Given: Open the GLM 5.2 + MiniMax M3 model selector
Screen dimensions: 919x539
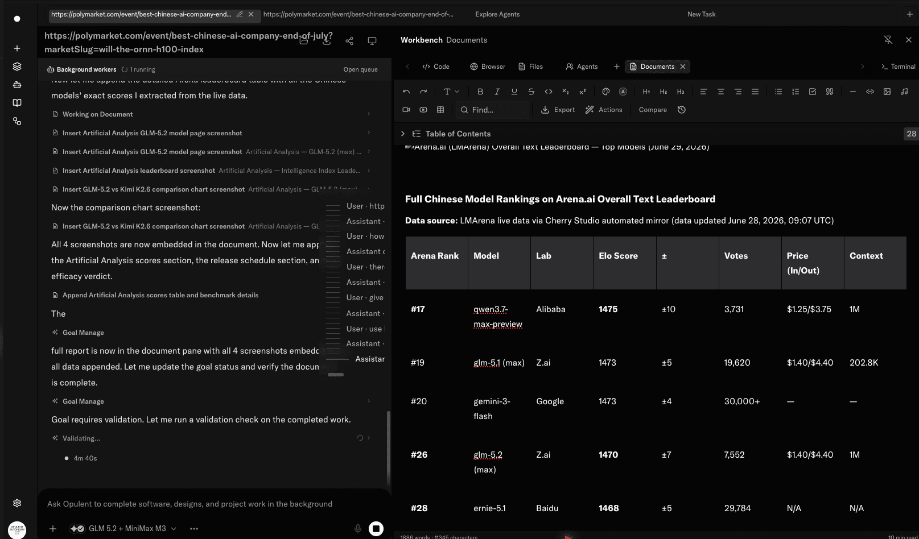Looking at the screenshot, I should point(123,528).
